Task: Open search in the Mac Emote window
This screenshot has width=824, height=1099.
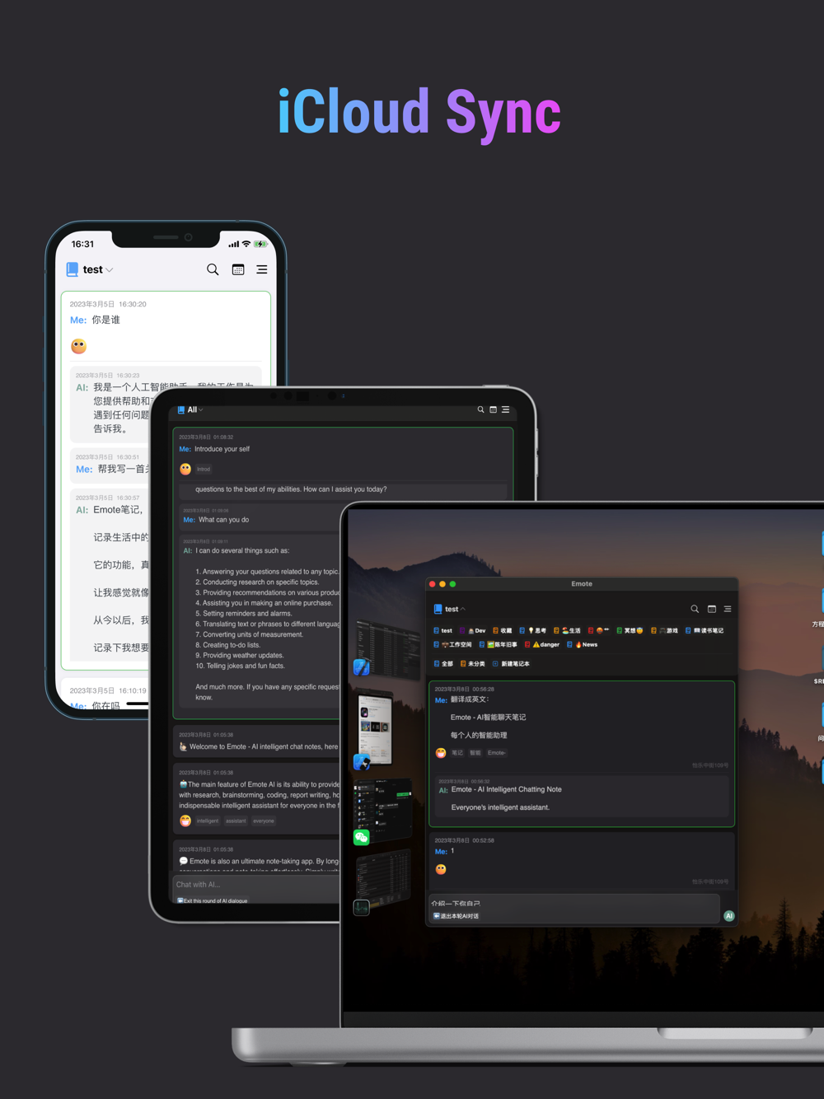Action: click(x=695, y=609)
